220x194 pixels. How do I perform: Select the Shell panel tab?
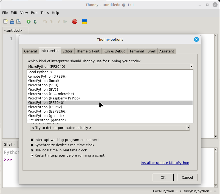tap(8, 144)
